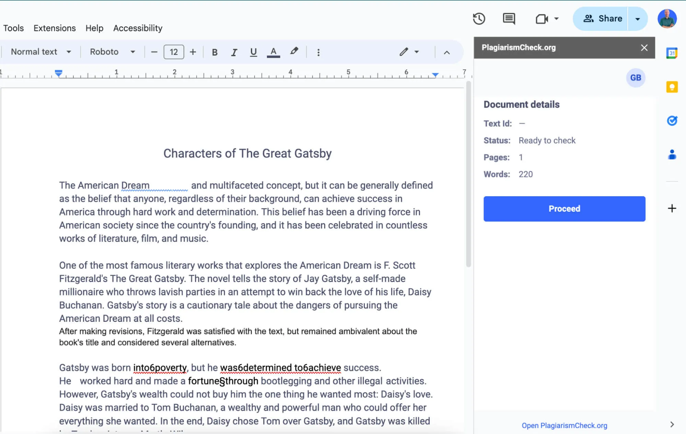Expand the Normal text paragraph dropdown

[69, 51]
